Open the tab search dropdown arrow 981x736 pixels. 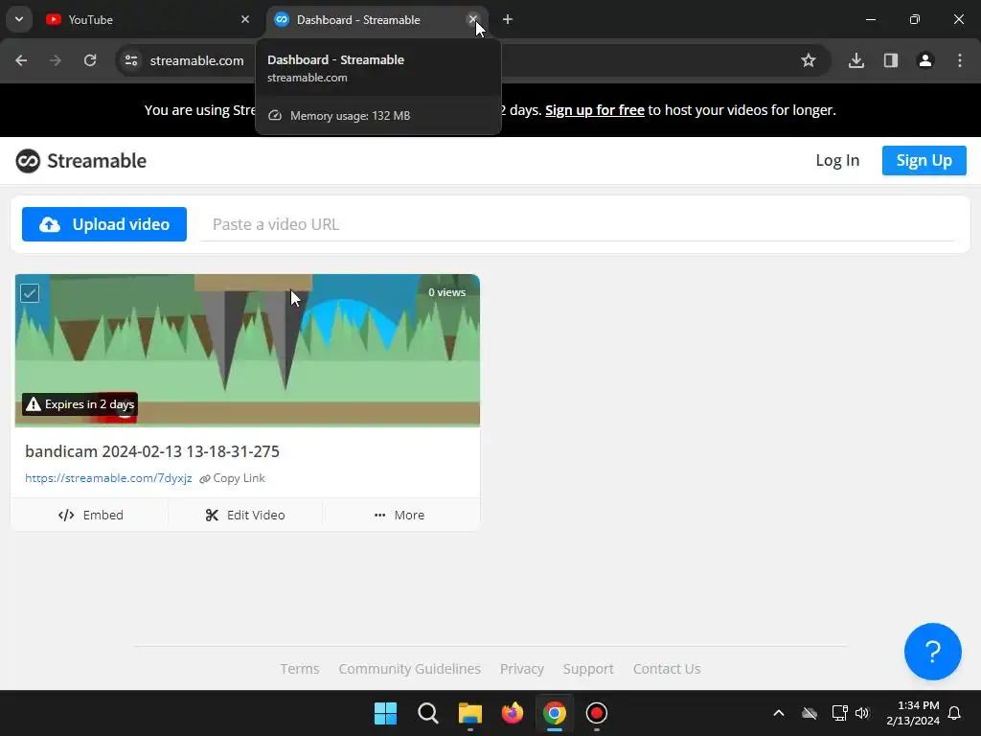19,19
